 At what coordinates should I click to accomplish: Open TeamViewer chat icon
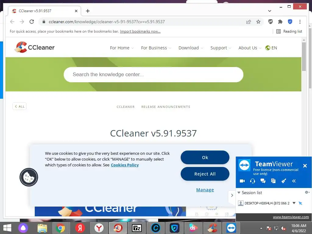(263, 181)
